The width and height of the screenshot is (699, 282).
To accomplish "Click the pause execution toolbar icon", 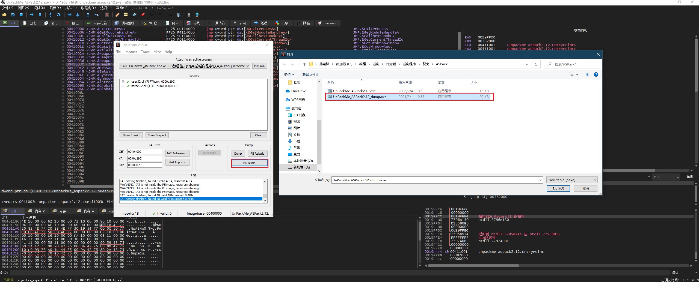I will 40,15.
